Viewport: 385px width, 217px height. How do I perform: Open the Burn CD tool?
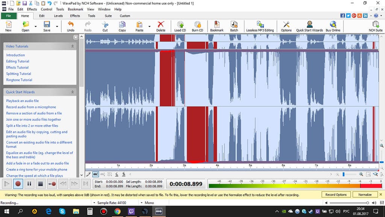(197, 26)
